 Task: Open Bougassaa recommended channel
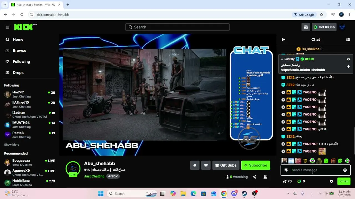[30, 163]
